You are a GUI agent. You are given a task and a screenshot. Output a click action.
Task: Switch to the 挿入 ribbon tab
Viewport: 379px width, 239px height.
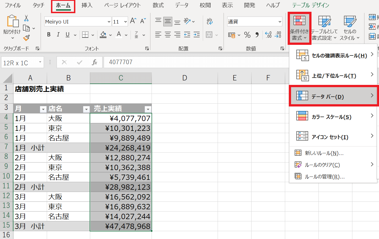(x=87, y=5)
